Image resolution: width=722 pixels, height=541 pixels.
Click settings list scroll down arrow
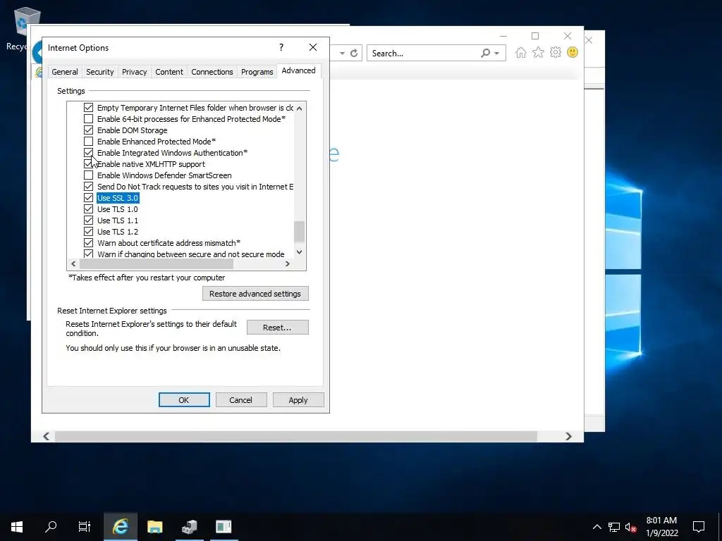coord(299,252)
